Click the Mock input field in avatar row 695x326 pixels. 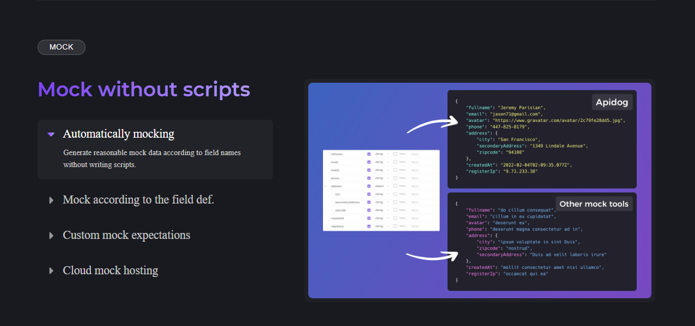[423, 170]
